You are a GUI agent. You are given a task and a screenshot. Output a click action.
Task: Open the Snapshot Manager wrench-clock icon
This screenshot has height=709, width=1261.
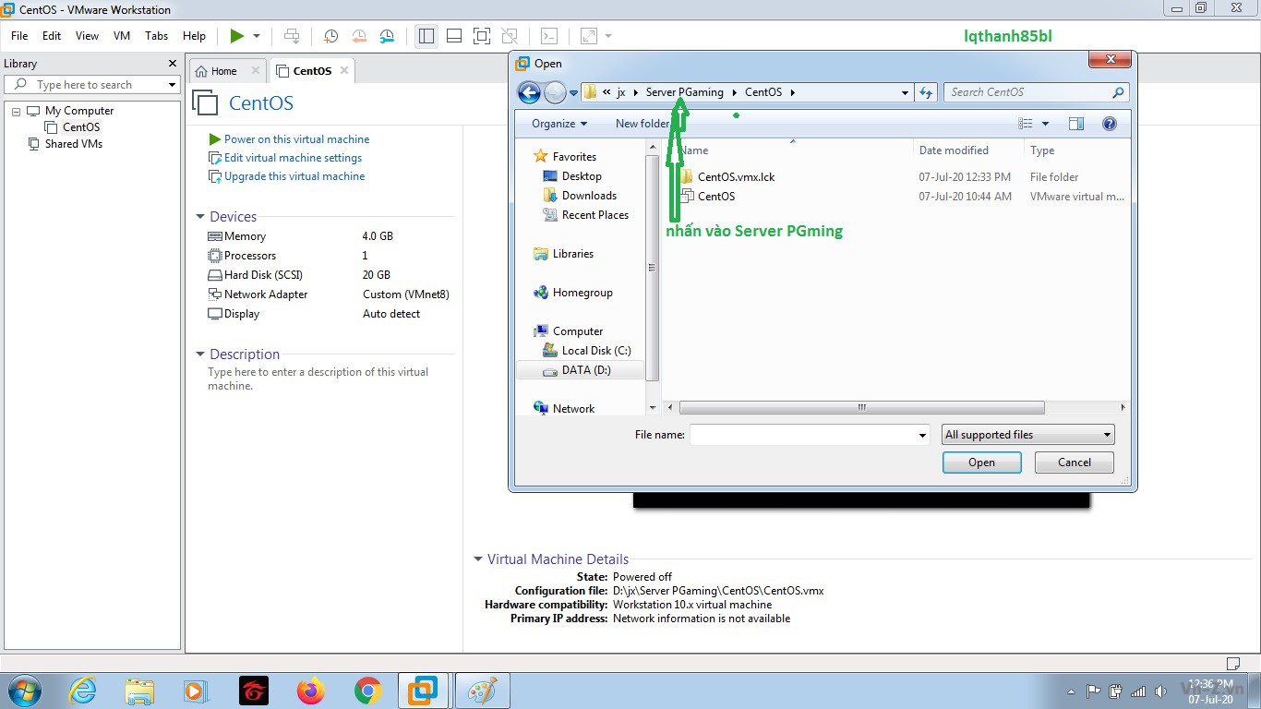coord(387,36)
